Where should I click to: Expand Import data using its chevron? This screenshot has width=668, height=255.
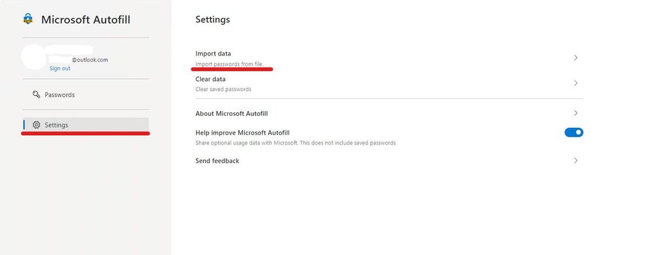[576, 58]
